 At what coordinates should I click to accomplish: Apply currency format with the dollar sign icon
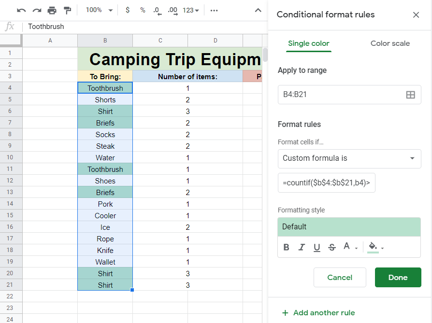127,10
